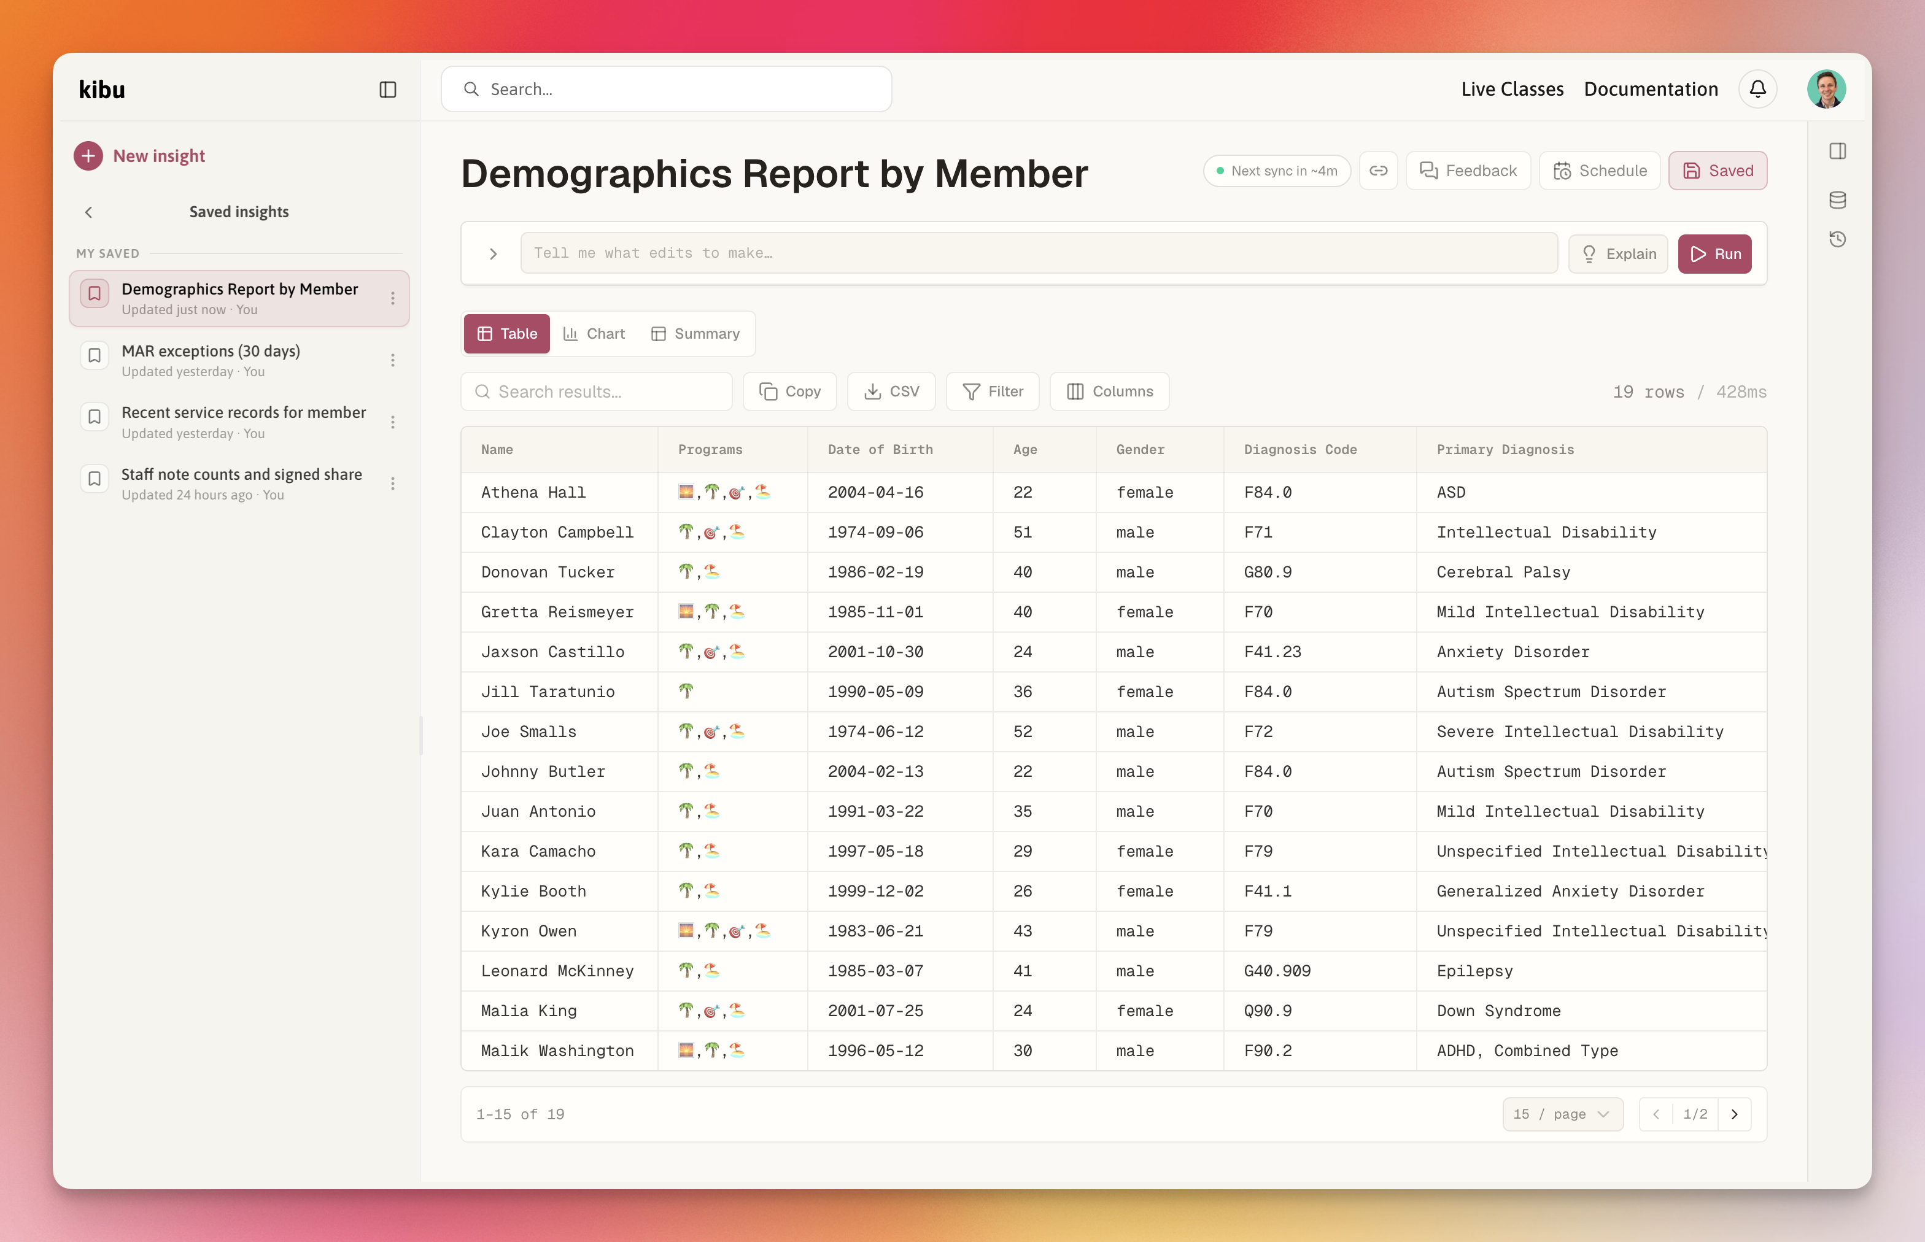Open the history icon in right rail
This screenshot has width=1925, height=1242.
[1838, 239]
